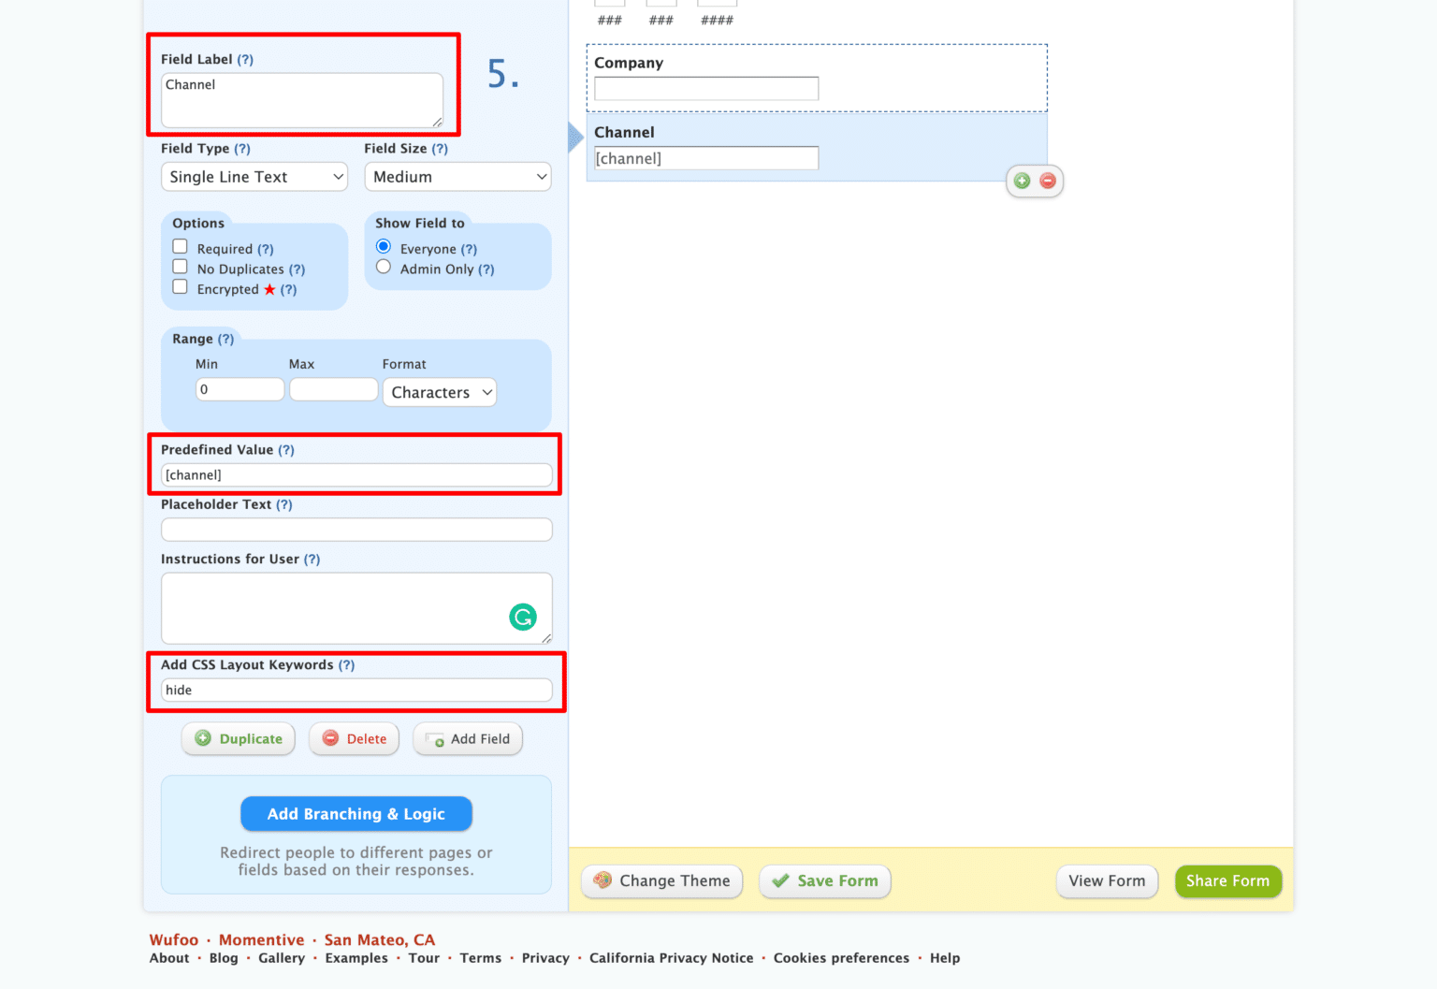Check the No Duplicates option

180,266
